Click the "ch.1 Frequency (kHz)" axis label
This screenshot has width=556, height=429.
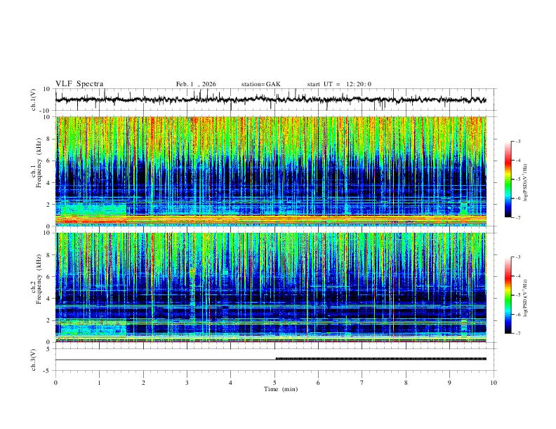pyautogui.click(x=37, y=163)
